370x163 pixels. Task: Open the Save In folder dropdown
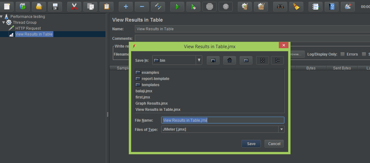pyautogui.click(x=199, y=61)
